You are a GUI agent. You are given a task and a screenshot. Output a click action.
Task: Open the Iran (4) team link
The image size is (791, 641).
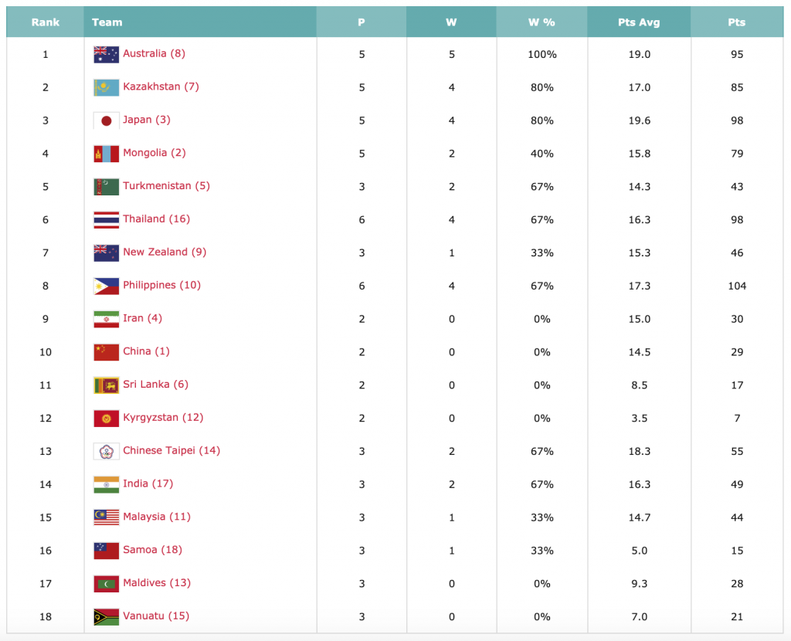pyautogui.click(x=142, y=318)
